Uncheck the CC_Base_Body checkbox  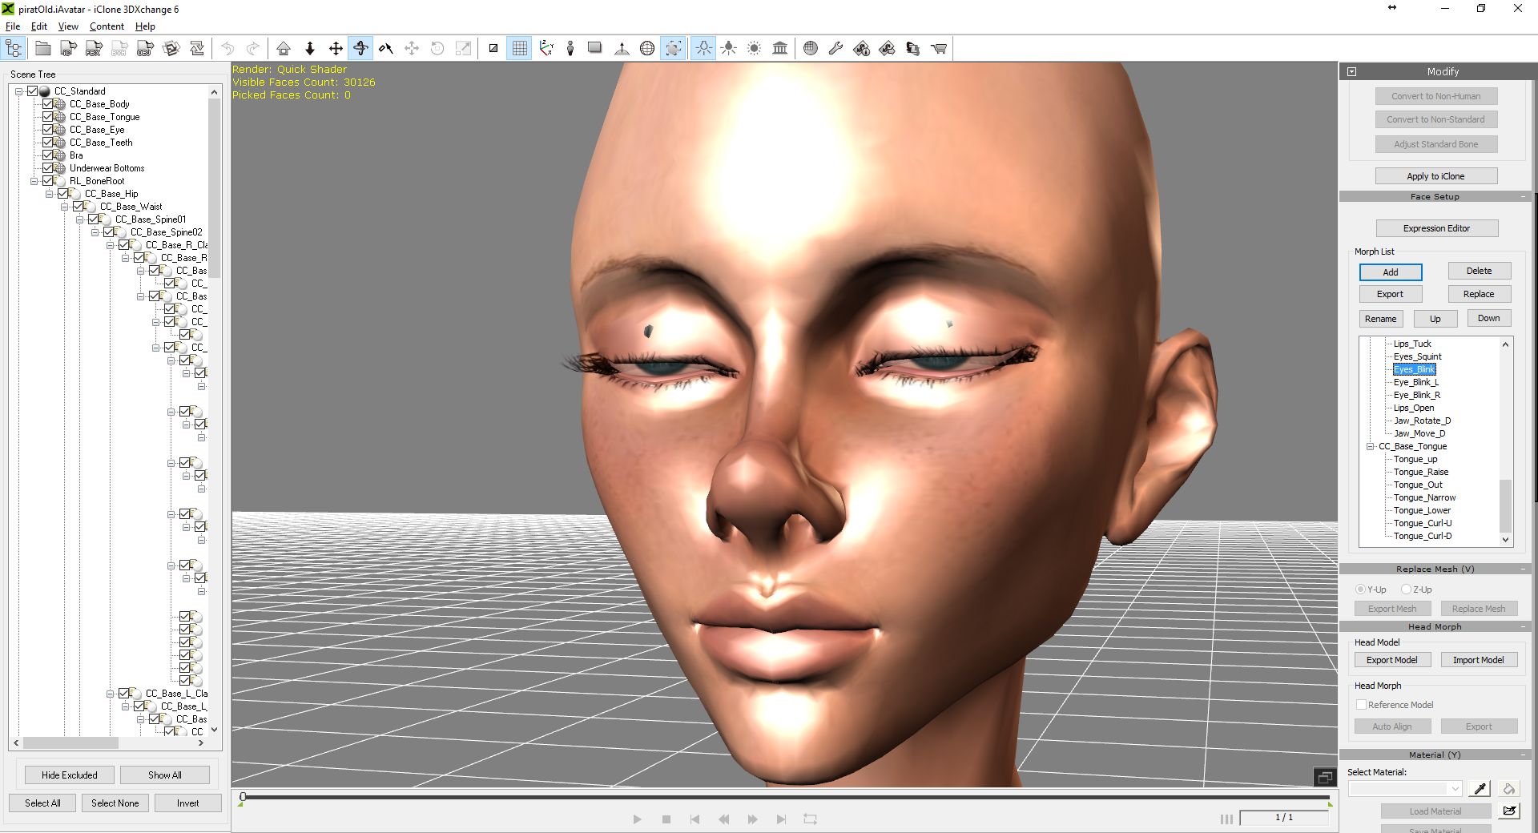pyautogui.click(x=48, y=104)
